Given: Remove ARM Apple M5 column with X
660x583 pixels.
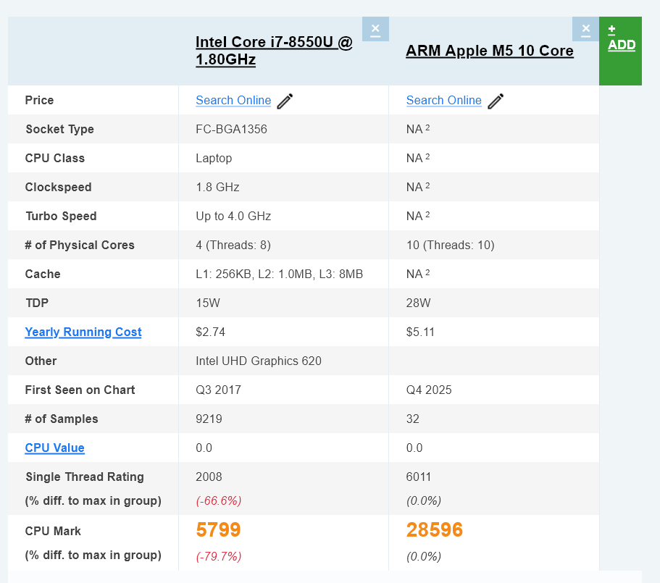Looking at the screenshot, I should pos(585,29).
